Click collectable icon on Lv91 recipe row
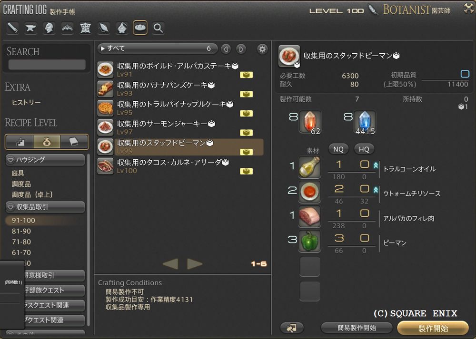The height and width of the screenshot is (339, 476). pos(246,75)
